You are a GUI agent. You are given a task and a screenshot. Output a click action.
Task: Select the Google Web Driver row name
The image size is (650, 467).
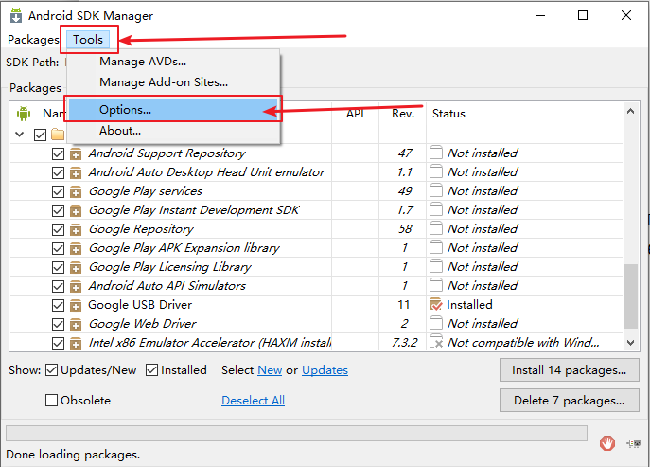point(143,324)
